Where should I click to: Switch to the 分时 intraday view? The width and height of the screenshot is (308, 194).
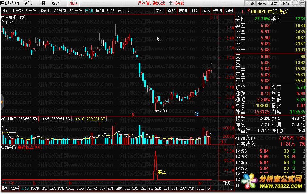click(6, 11)
